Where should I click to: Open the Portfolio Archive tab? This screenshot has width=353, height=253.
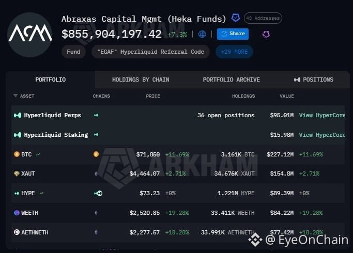(231, 80)
